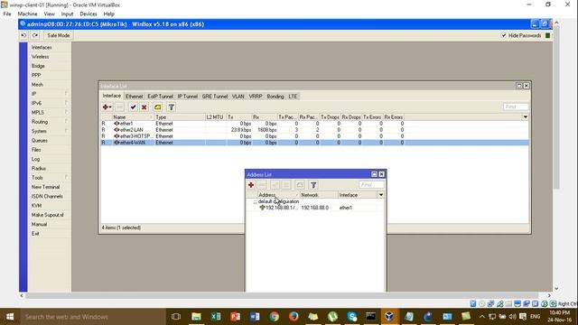Open Firefox from the taskbar
This screenshot has height=325, width=578.
click(x=294, y=317)
